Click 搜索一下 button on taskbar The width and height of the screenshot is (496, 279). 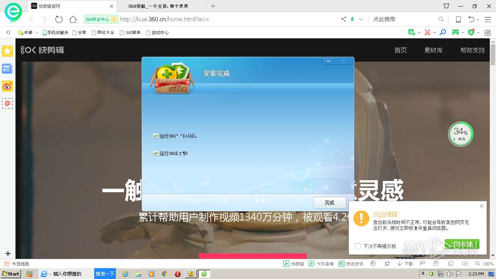(x=105, y=274)
